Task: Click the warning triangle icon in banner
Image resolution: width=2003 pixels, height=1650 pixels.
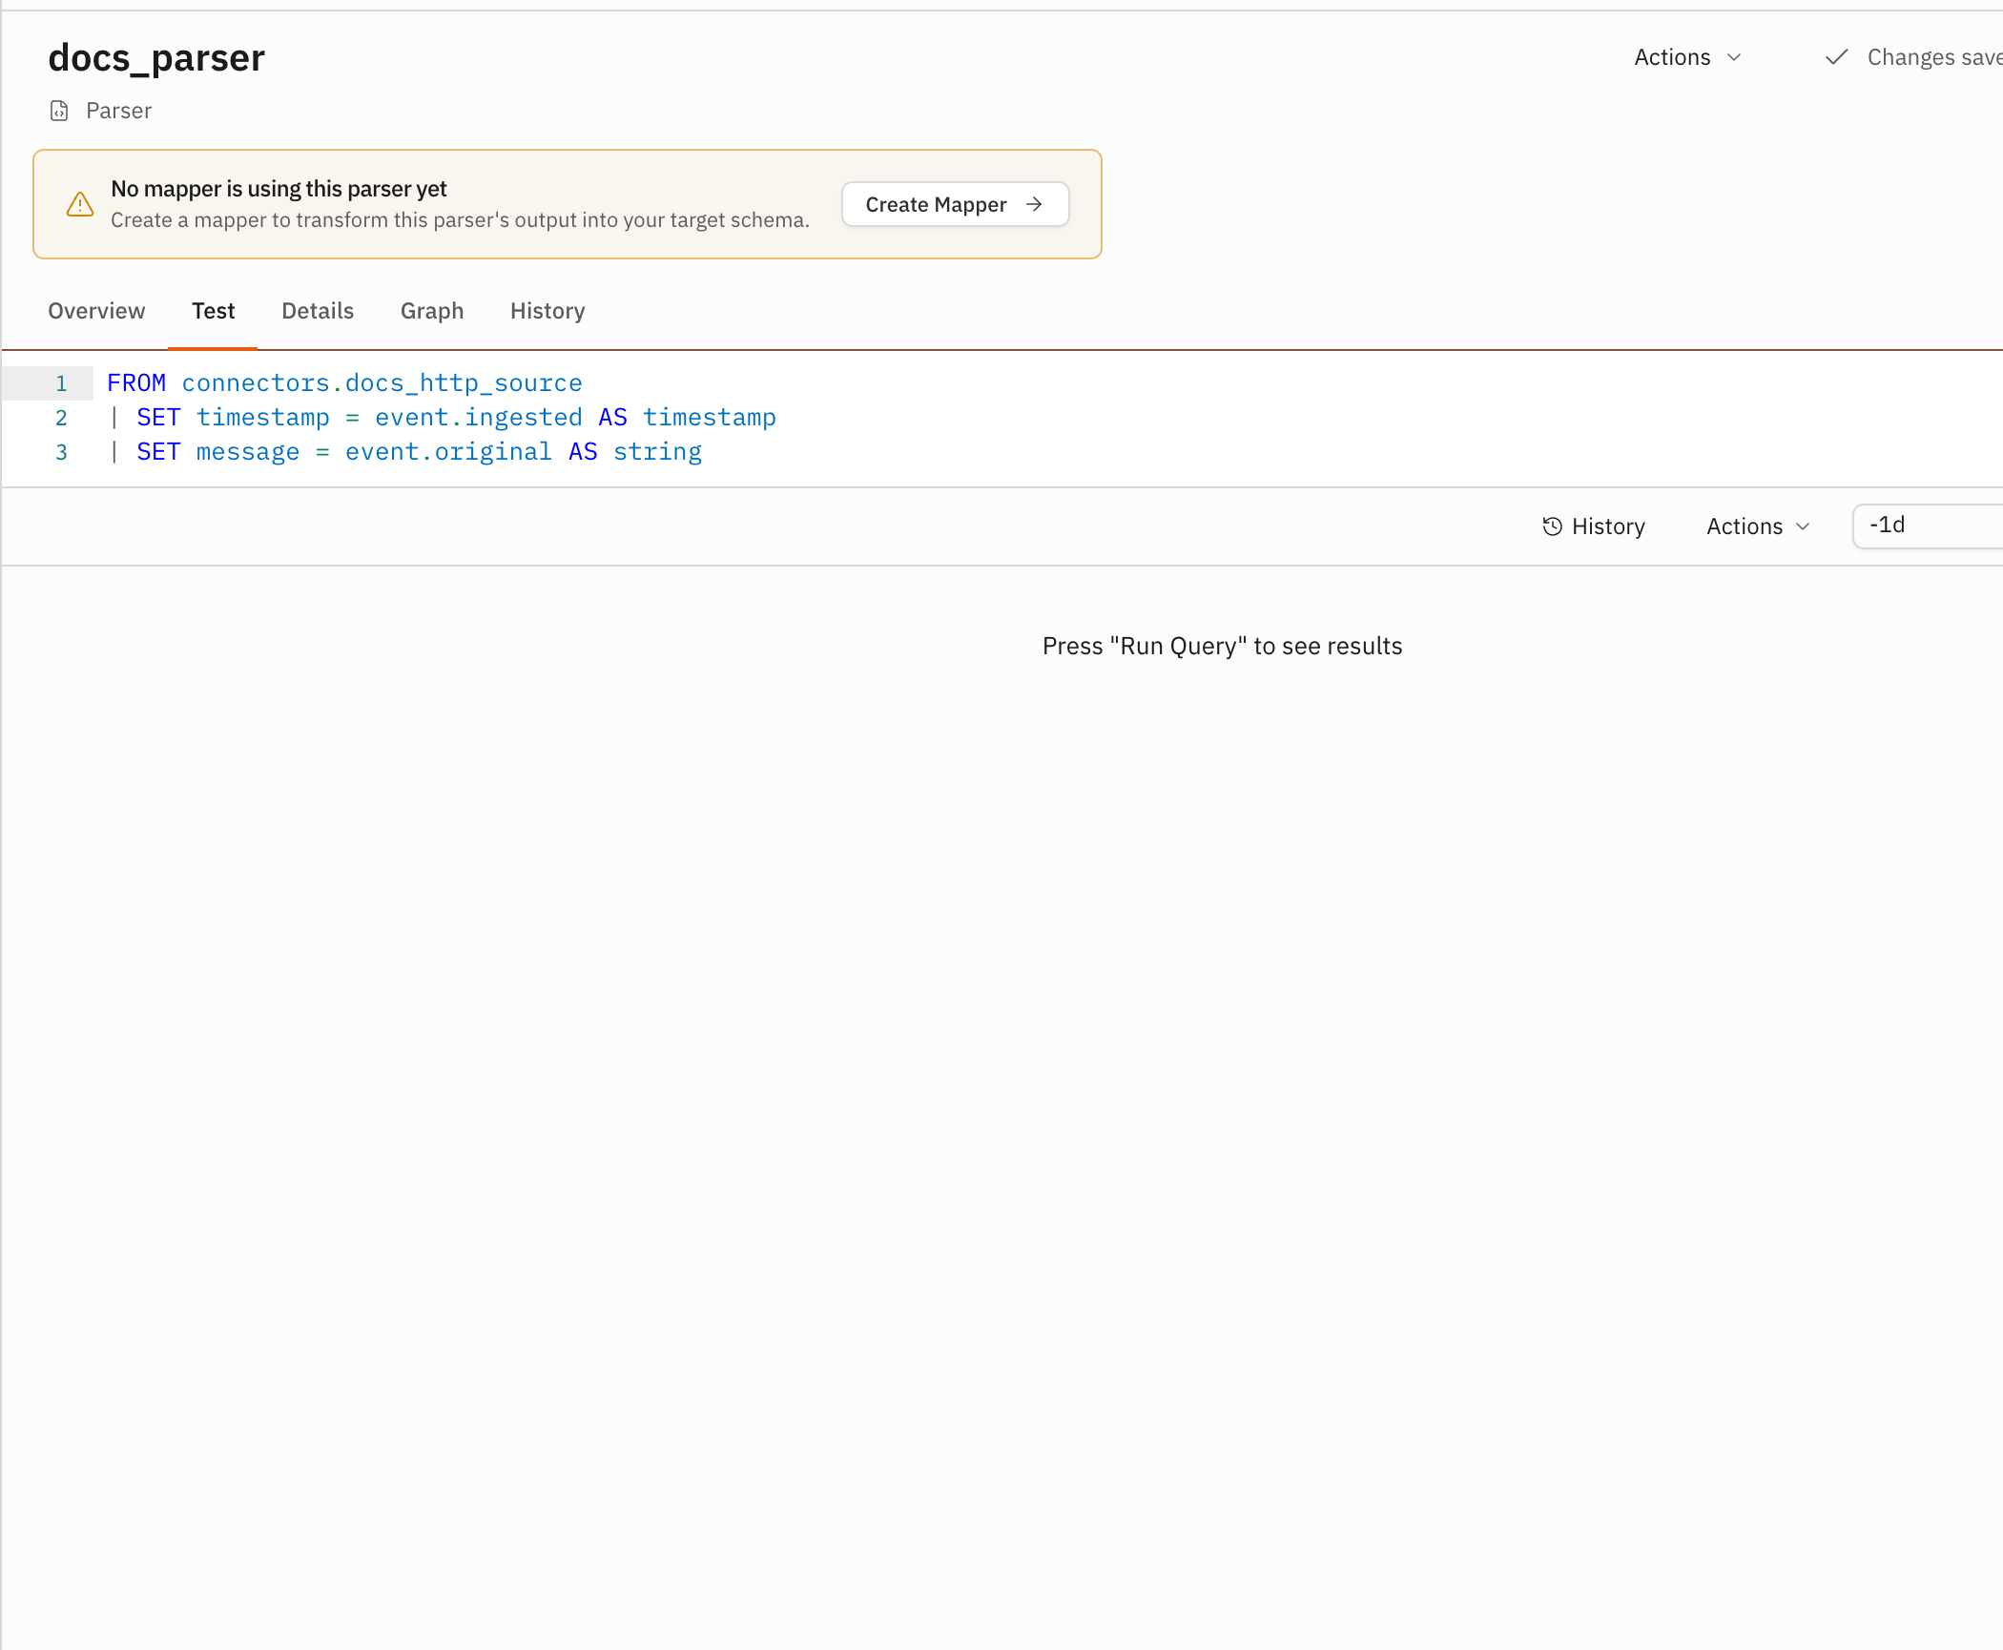Action: point(80,204)
